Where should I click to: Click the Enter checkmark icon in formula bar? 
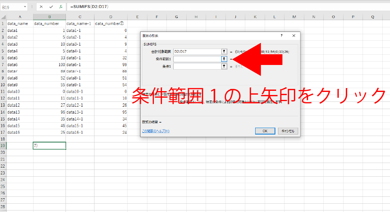pos(51,7)
